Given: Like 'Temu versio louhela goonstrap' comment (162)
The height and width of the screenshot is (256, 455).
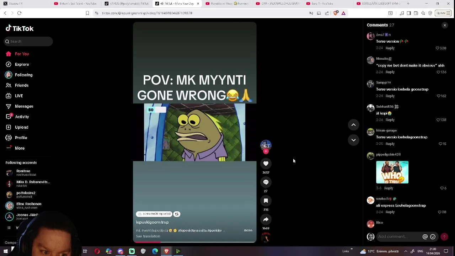Looking at the screenshot, I should tap(438, 96).
